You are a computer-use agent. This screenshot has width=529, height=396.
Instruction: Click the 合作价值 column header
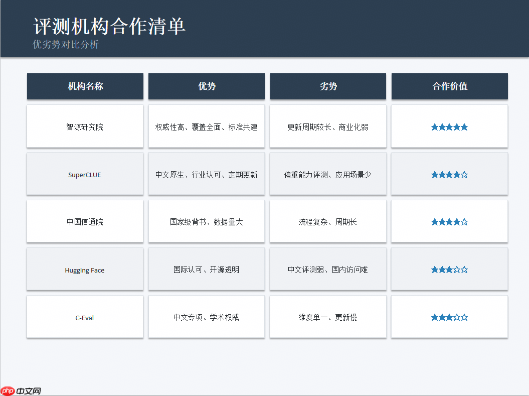point(449,86)
